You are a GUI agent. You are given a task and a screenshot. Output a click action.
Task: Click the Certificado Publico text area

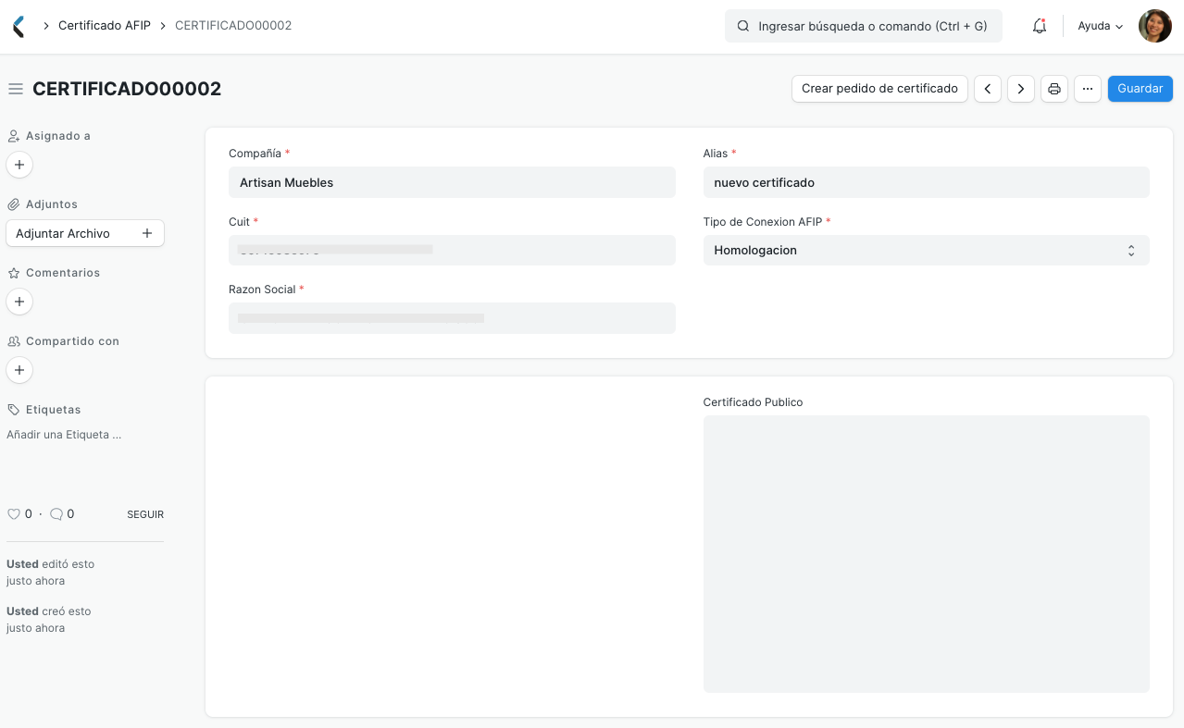927,554
